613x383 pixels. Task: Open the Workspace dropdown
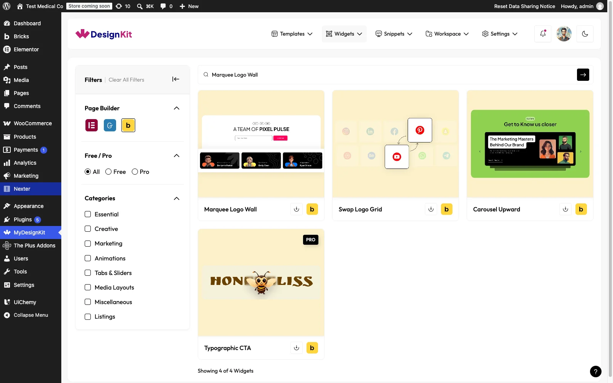click(447, 34)
